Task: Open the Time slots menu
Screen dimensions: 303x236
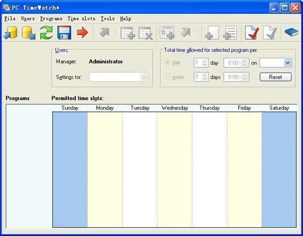Action: 81,19
